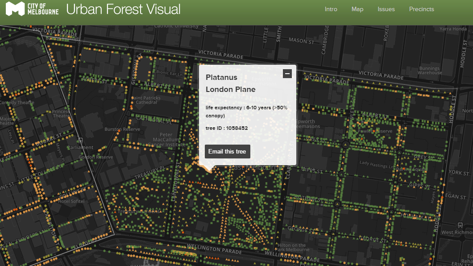
Task: Go to the Issues section
Action: pos(386,9)
